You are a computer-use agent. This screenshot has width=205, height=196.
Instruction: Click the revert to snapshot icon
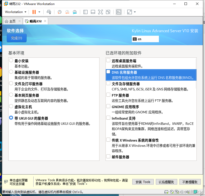[x=67, y=12]
